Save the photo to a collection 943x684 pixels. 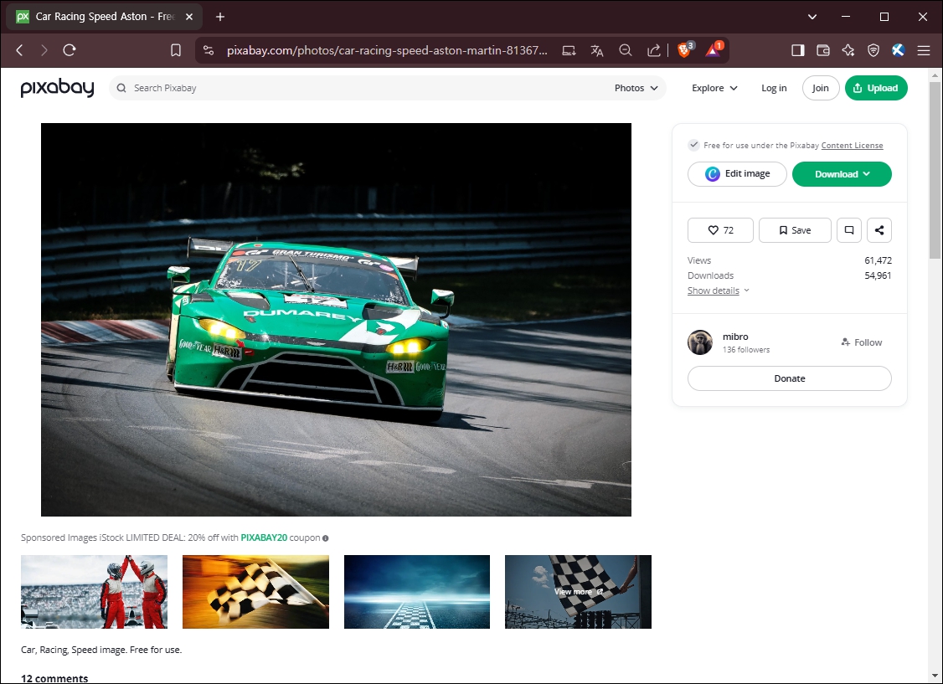click(795, 230)
